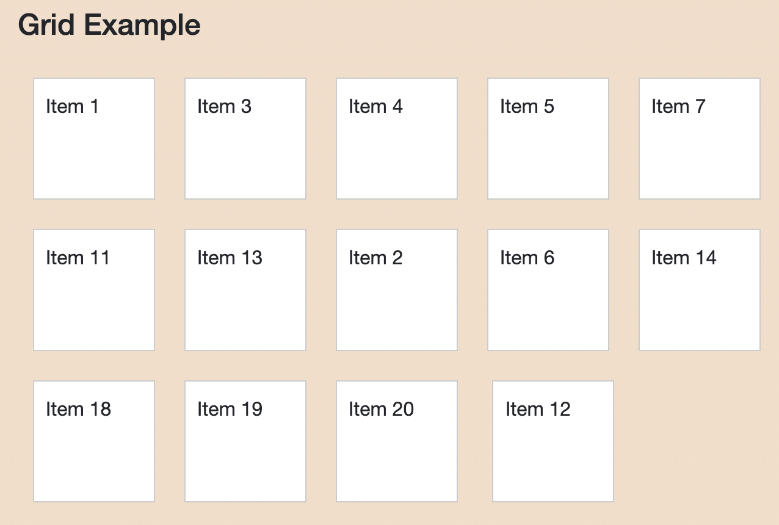Click the "Item 7" text label
The image size is (779, 525).
point(678,106)
